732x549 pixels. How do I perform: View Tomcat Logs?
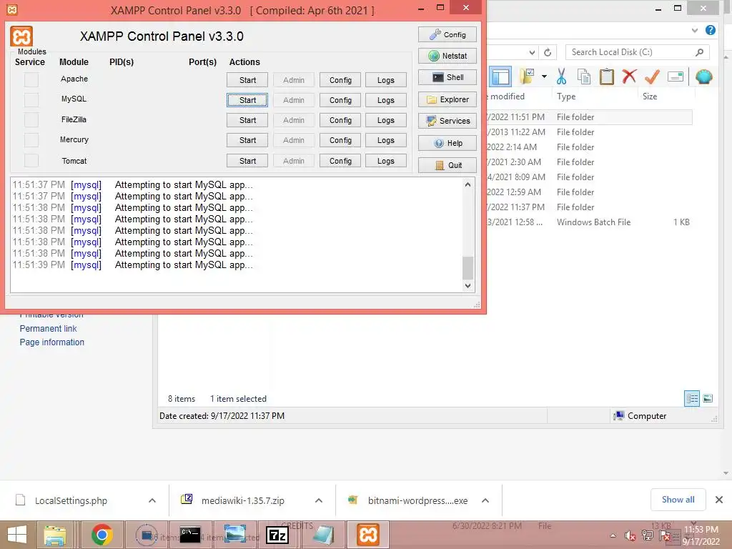[x=385, y=161]
